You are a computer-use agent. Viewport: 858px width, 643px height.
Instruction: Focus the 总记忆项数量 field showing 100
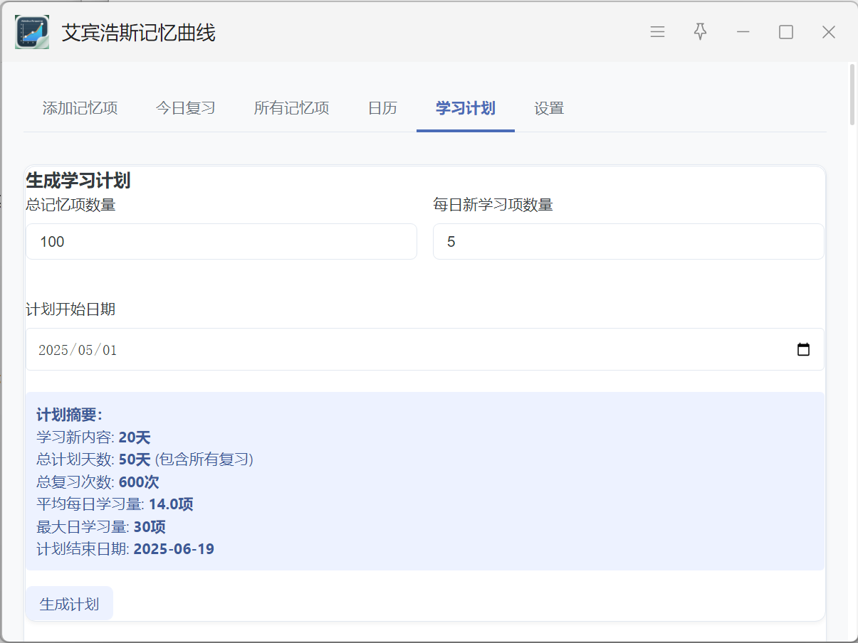point(221,242)
